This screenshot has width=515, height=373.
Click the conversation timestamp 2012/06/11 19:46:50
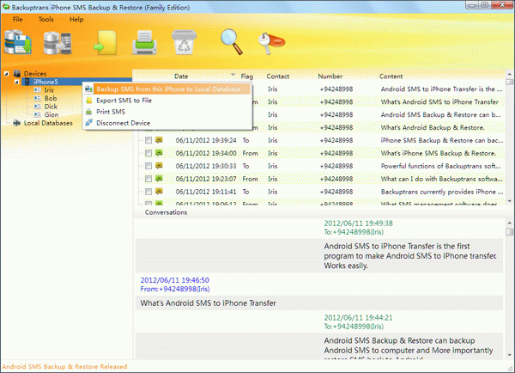(175, 280)
